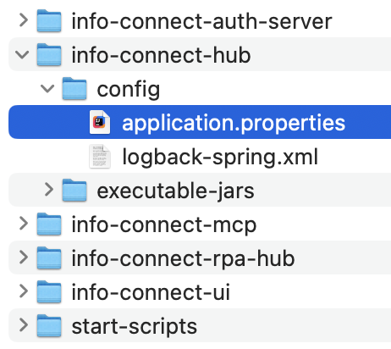Expand the info-connect-mcp folder chevron

[x=24, y=224]
